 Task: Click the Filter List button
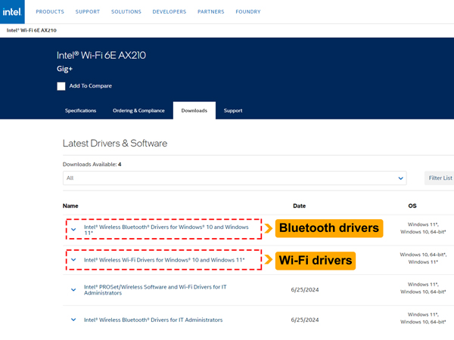[x=440, y=178]
